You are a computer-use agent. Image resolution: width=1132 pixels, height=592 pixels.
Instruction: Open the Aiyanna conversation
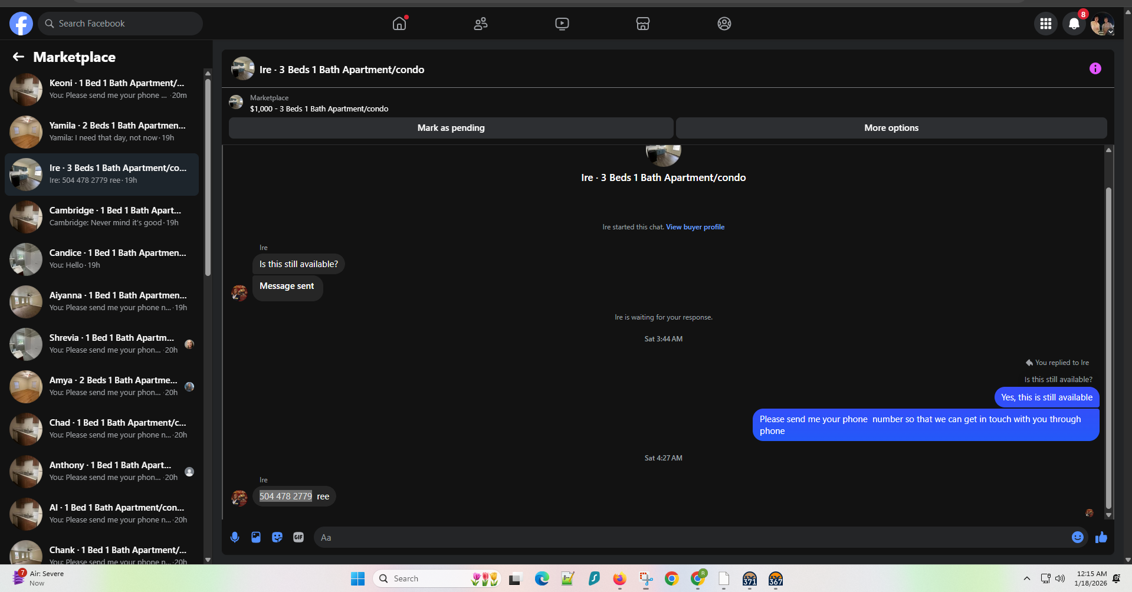(101, 302)
